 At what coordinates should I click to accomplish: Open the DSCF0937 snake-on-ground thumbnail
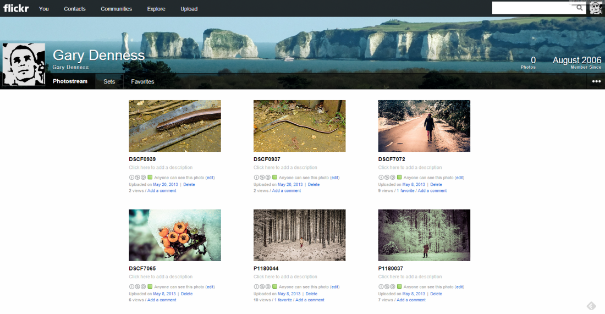pyautogui.click(x=299, y=126)
